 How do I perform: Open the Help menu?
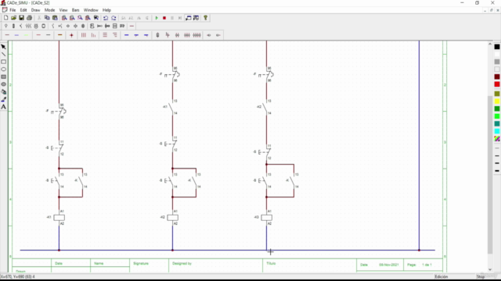[106, 10]
